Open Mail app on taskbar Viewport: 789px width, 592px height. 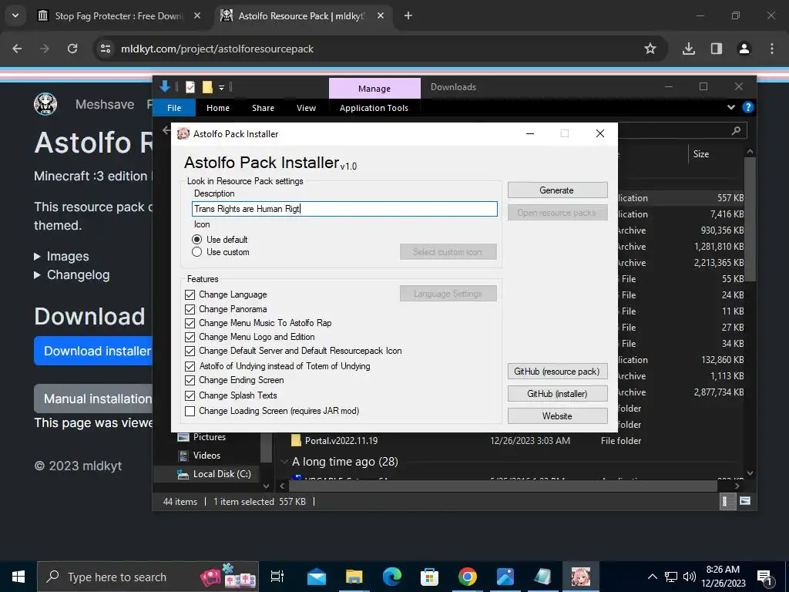point(317,577)
